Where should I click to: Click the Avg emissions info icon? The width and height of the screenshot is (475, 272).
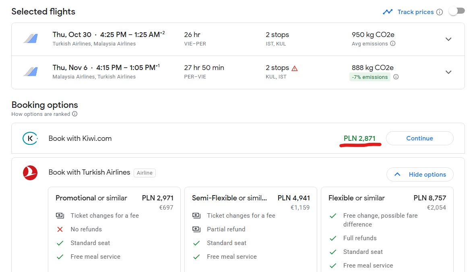tap(392, 43)
